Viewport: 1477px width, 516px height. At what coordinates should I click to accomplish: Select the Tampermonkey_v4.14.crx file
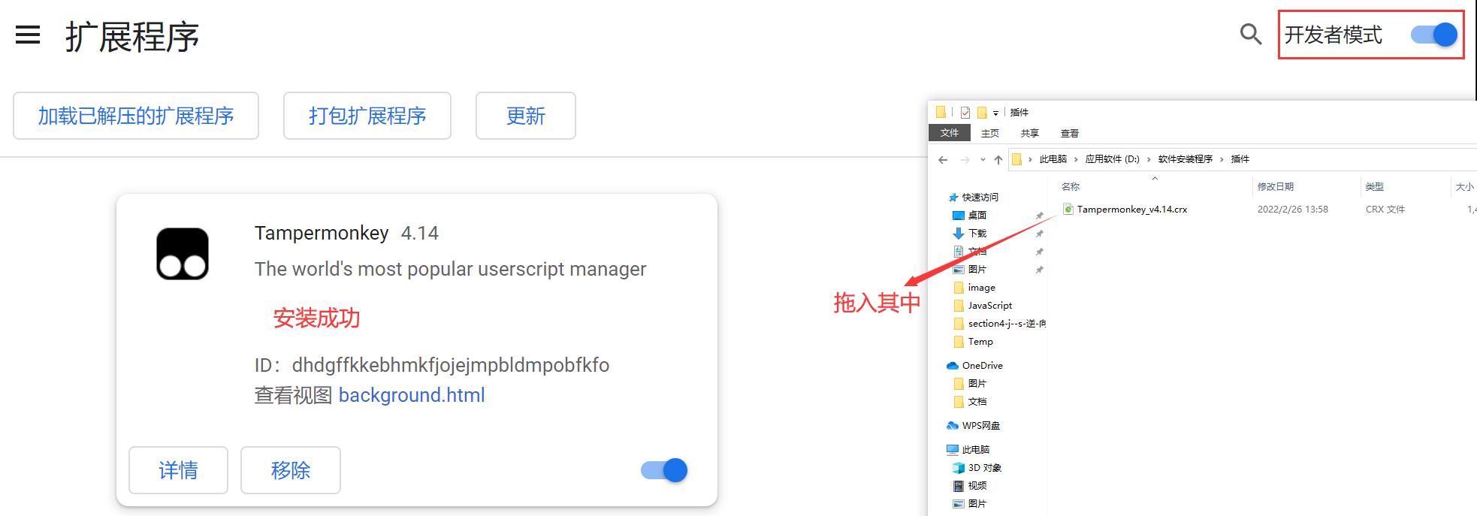pyautogui.click(x=1131, y=210)
